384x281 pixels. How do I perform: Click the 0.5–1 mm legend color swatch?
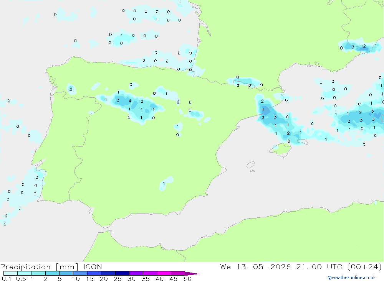coord(25,273)
